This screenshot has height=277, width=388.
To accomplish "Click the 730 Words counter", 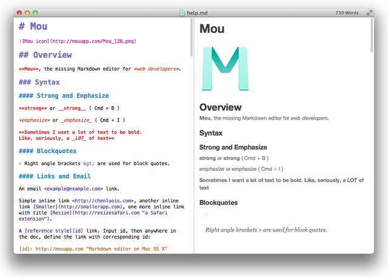I will 347,13.
